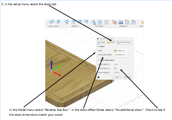Collapse the Stock section

point(98,47)
